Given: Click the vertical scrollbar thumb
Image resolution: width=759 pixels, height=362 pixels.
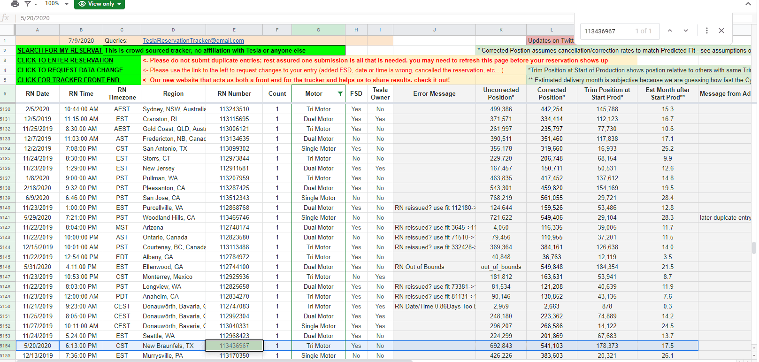Looking at the screenshot, I should [754, 247].
